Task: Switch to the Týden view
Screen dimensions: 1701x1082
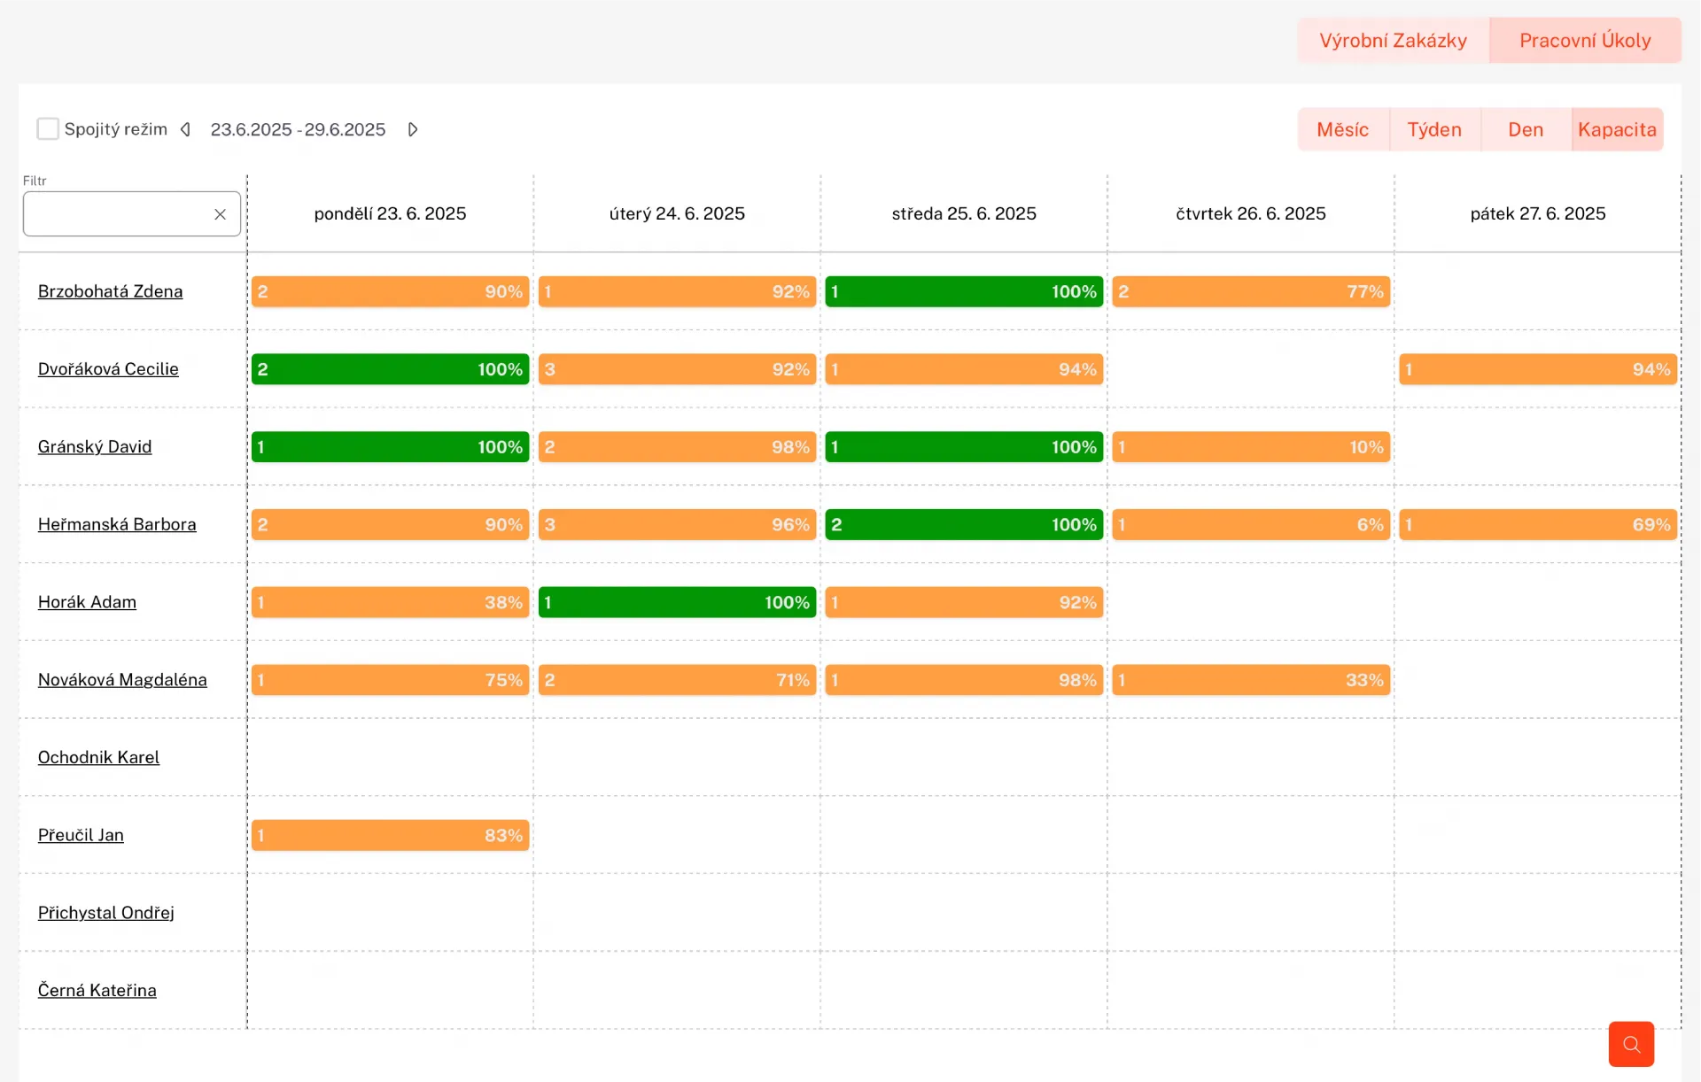Action: pos(1433,129)
